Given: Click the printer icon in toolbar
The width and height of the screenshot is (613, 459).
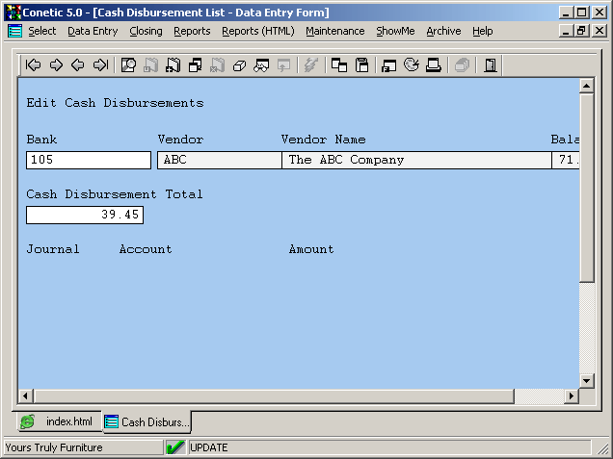Looking at the screenshot, I should click(434, 65).
